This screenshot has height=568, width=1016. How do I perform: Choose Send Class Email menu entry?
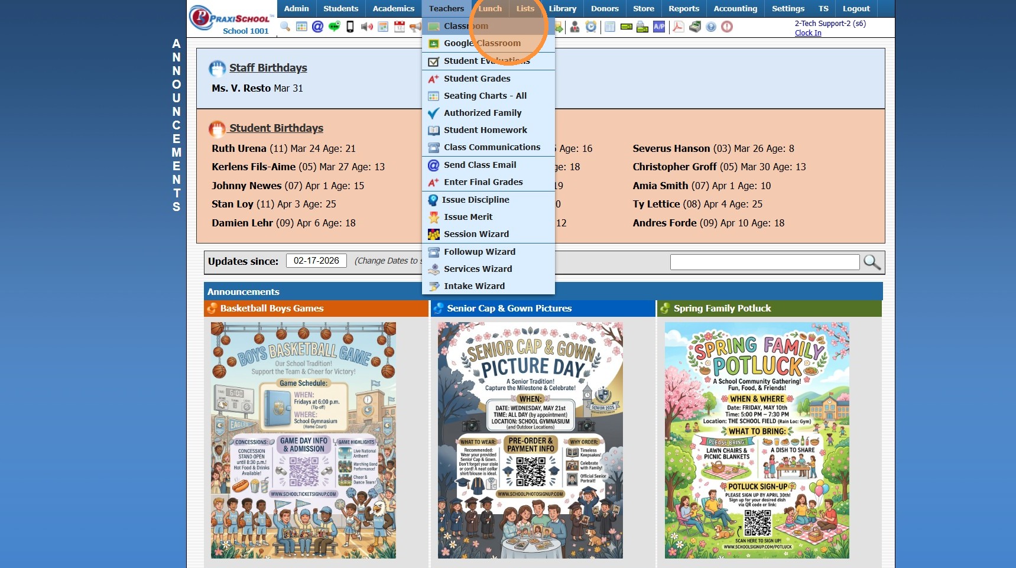tap(488, 165)
